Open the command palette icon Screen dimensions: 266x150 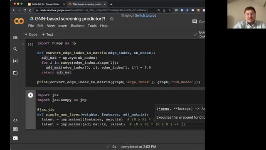click(x=15, y=129)
